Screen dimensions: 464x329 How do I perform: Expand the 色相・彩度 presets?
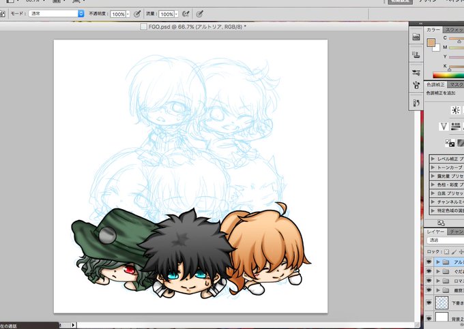point(433,185)
